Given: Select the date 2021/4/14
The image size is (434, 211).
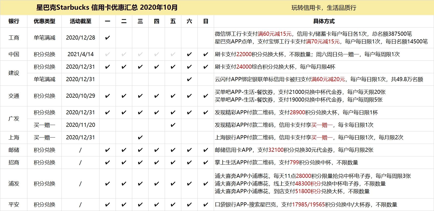Looking at the screenshot, I should [81, 54].
